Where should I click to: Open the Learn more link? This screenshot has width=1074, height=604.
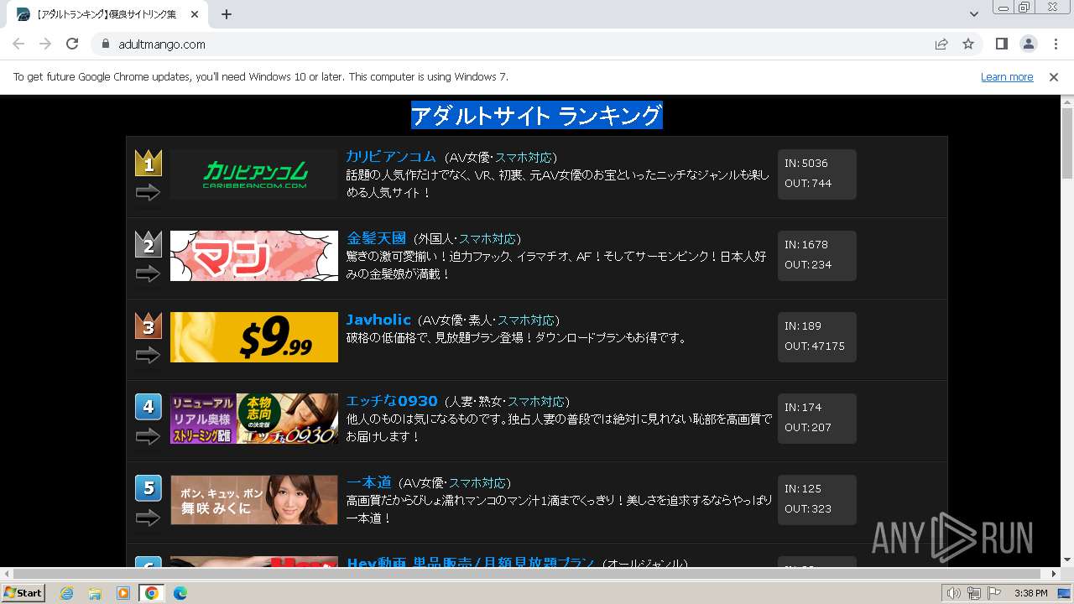(x=1007, y=77)
